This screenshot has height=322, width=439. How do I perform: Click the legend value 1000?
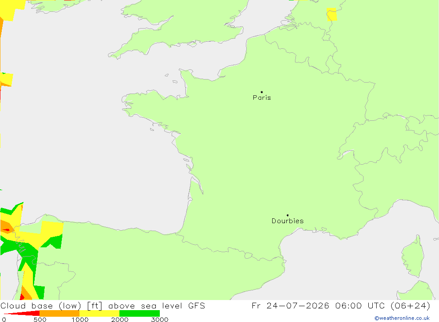tap(80, 319)
